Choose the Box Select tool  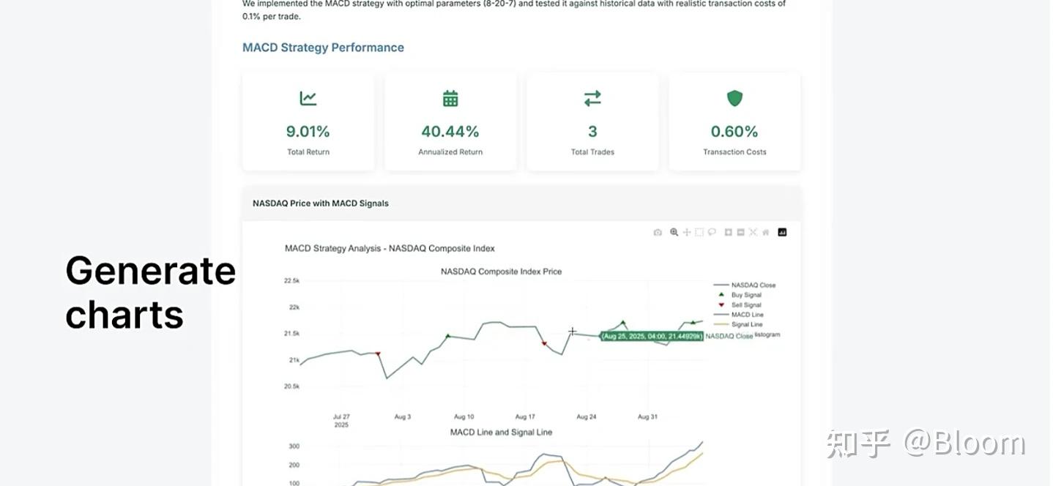699,233
